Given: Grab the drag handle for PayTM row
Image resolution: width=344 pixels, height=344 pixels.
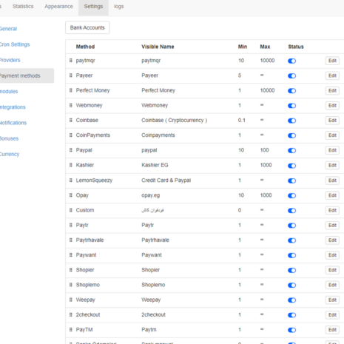Looking at the screenshot, I should pyautogui.click(x=71, y=329).
